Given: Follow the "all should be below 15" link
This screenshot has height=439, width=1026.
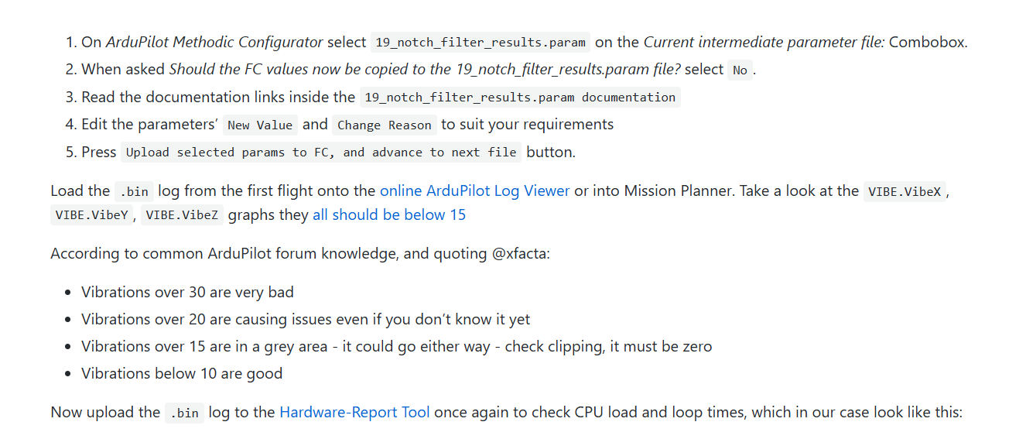Looking at the screenshot, I should point(388,214).
